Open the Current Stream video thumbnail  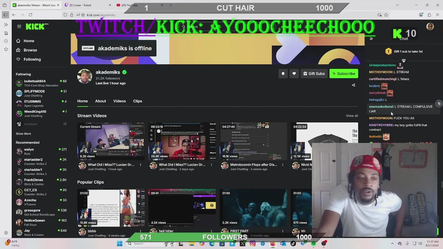(x=111, y=141)
